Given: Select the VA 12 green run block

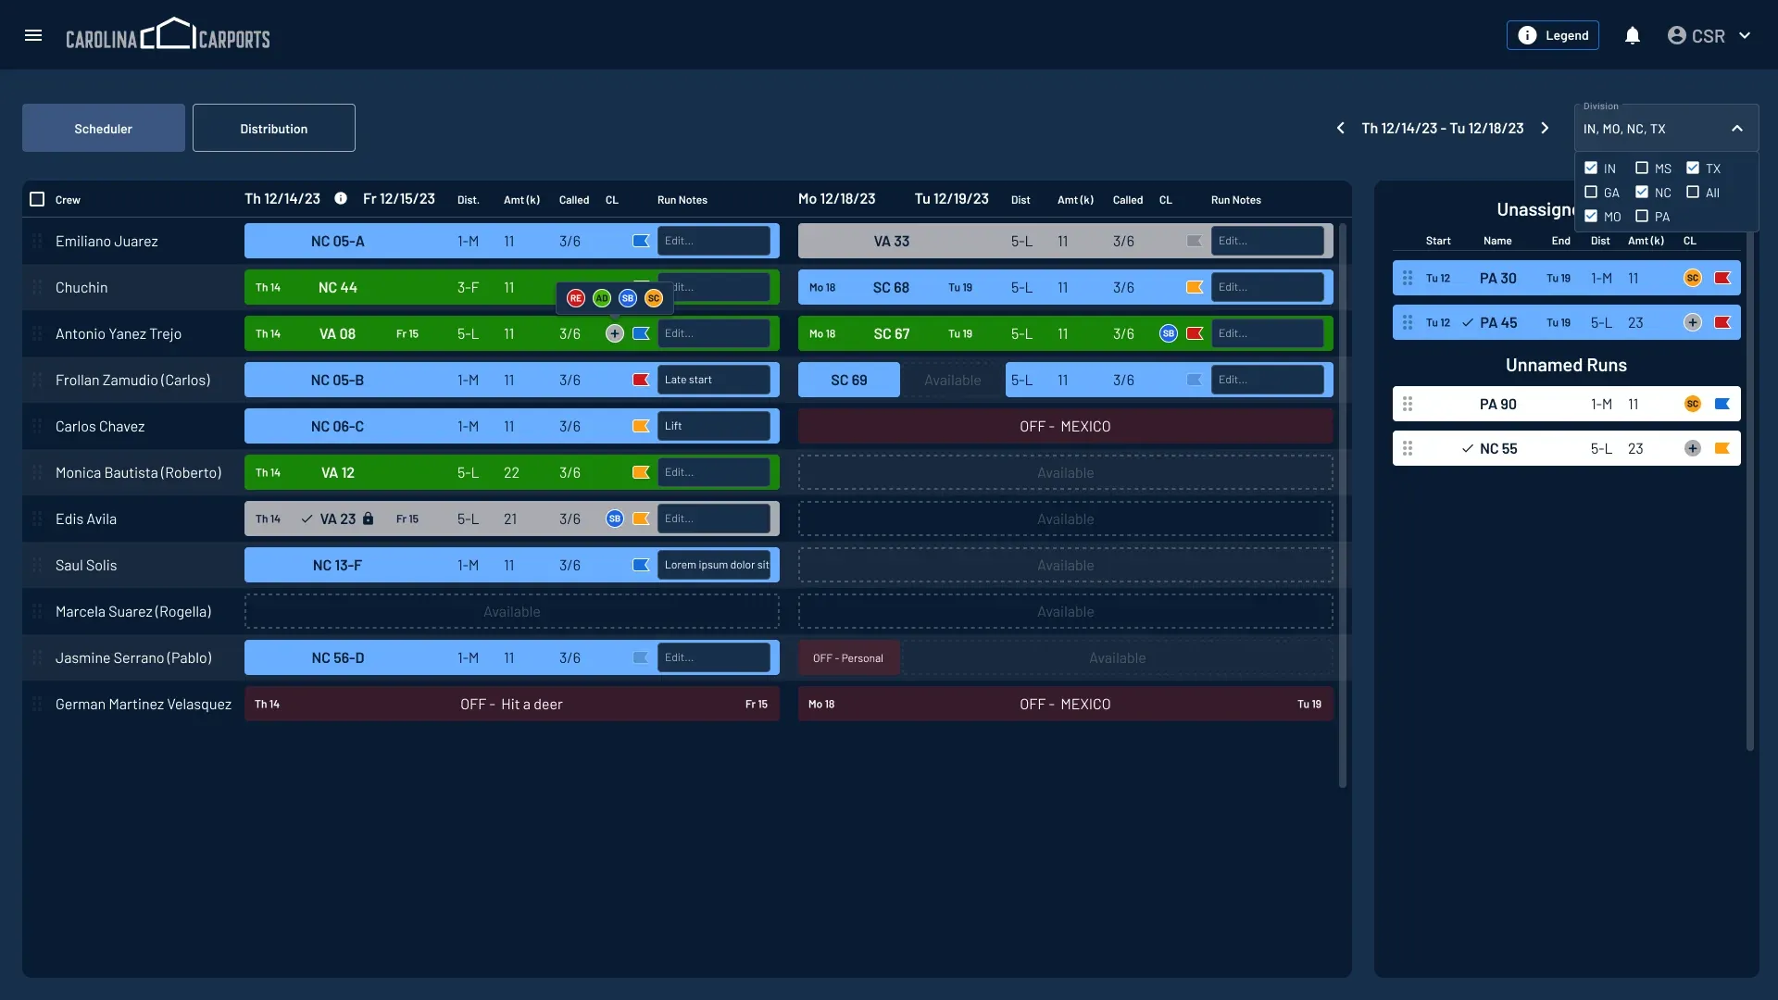Looking at the screenshot, I should [x=512, y=472].
